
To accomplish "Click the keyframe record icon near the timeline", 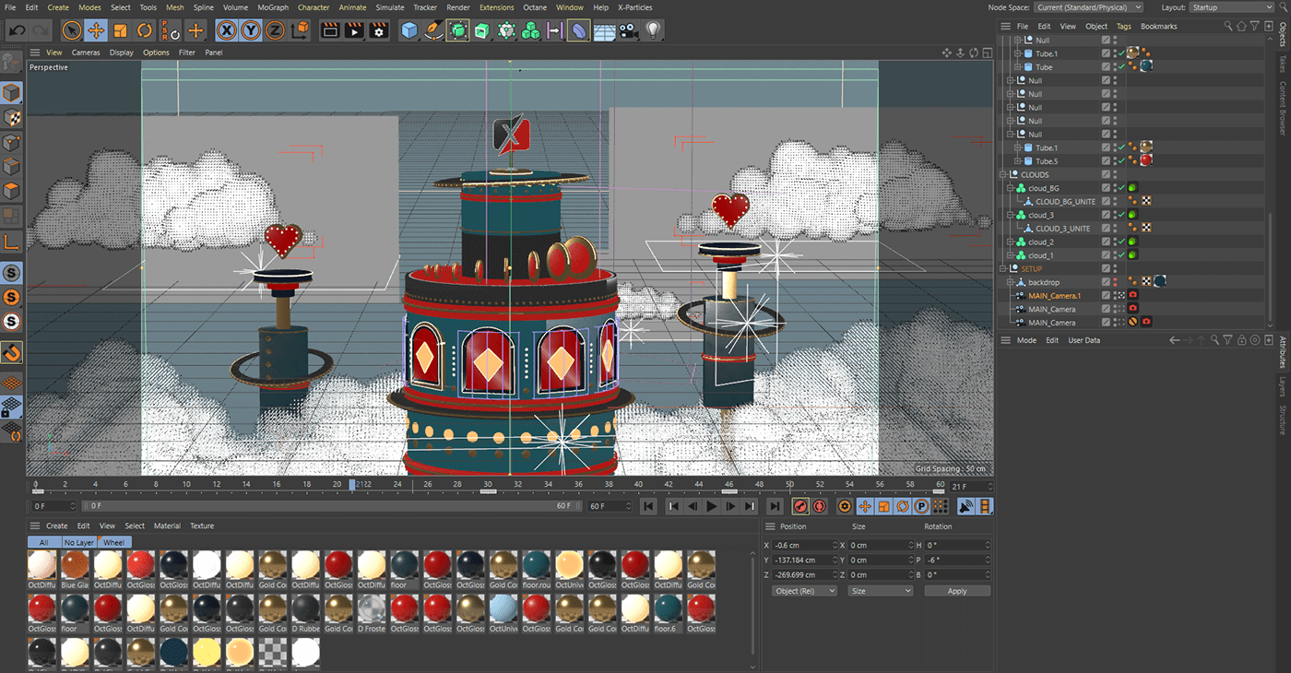I will point(800,505).
